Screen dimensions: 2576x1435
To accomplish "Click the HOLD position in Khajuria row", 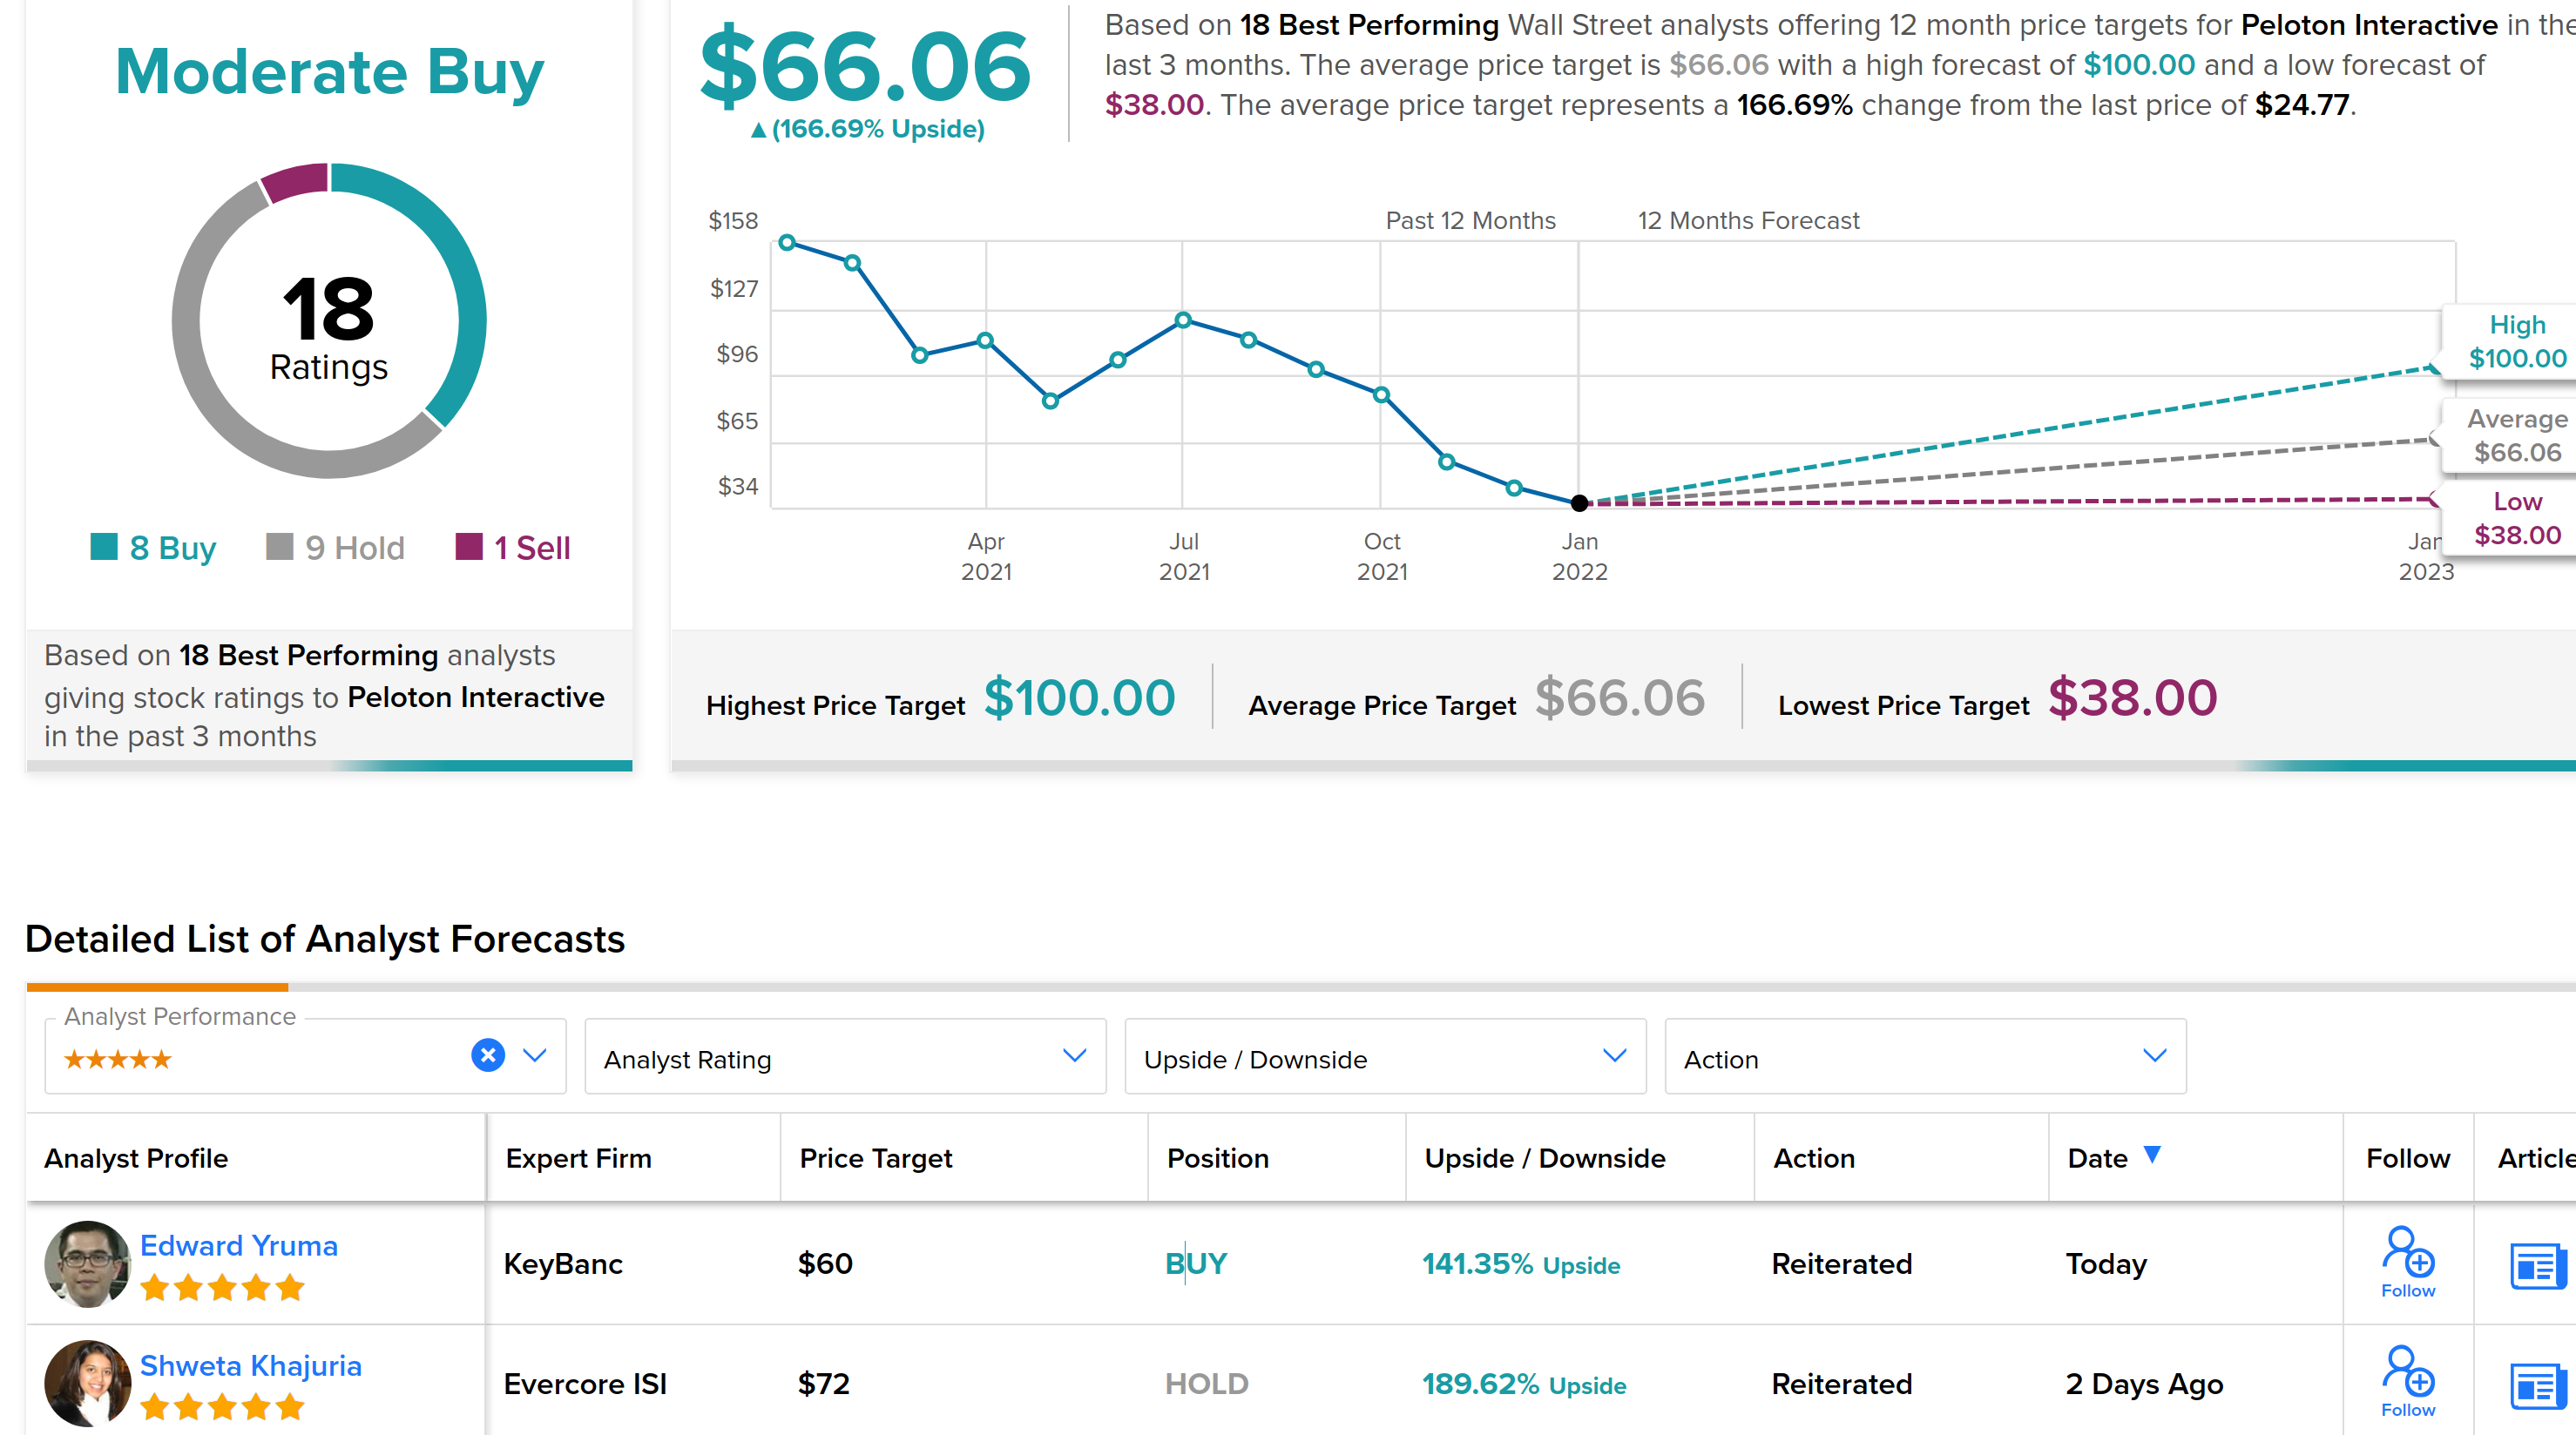I will (x=1207, y=1384).
